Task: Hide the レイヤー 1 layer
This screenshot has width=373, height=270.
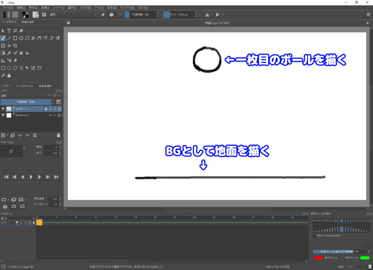Action: [x=3, y=108]
